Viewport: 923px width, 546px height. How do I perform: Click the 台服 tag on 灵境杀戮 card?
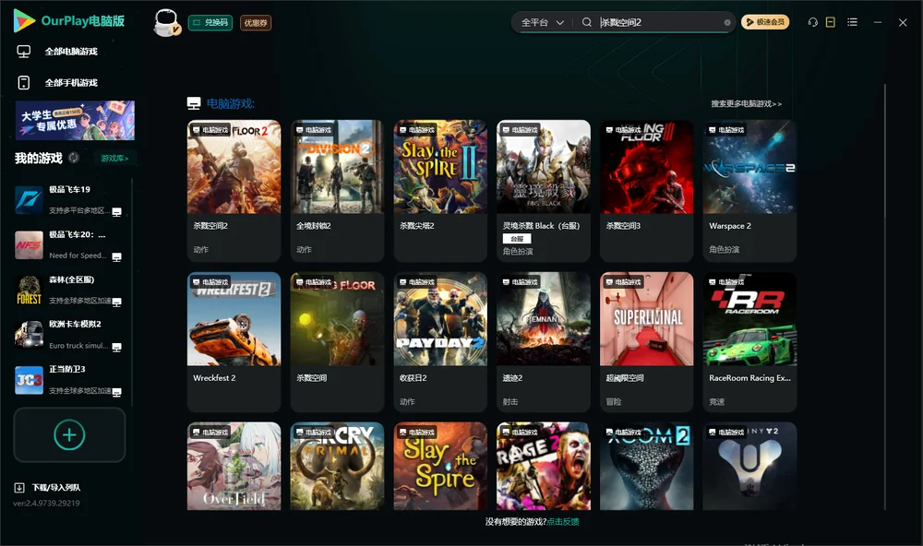(x=517, y=239)
